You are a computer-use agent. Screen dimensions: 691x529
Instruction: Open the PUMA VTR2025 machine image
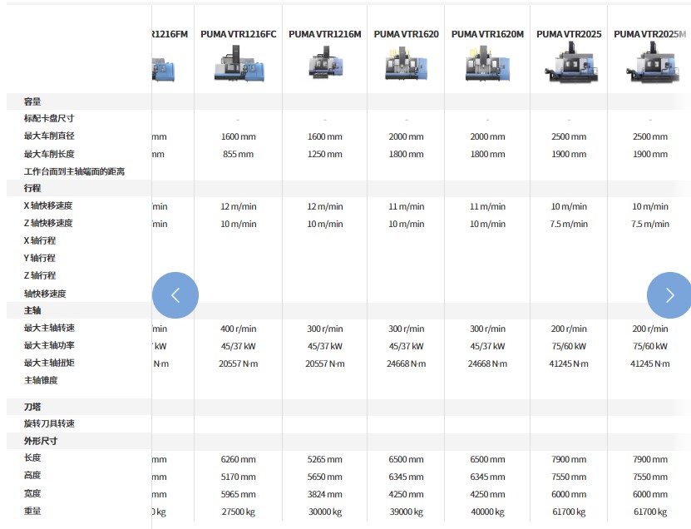(x=571, y=62)
